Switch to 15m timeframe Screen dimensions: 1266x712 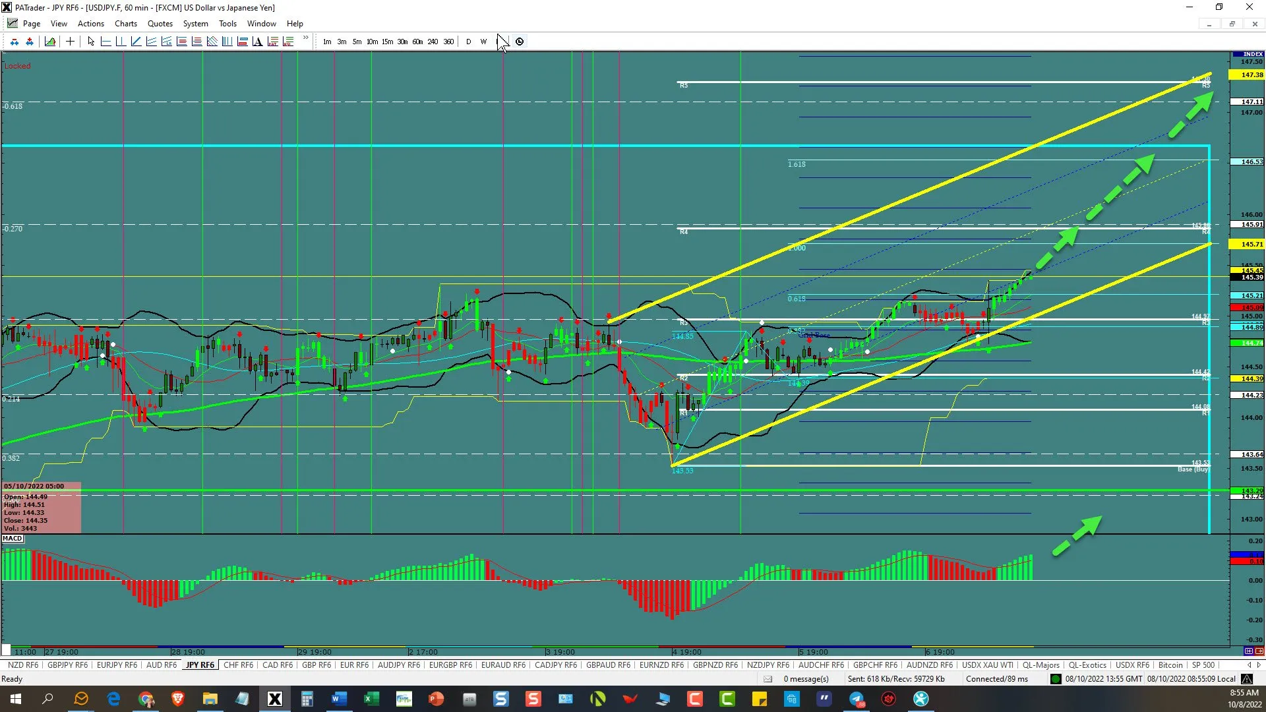point(387,42)
